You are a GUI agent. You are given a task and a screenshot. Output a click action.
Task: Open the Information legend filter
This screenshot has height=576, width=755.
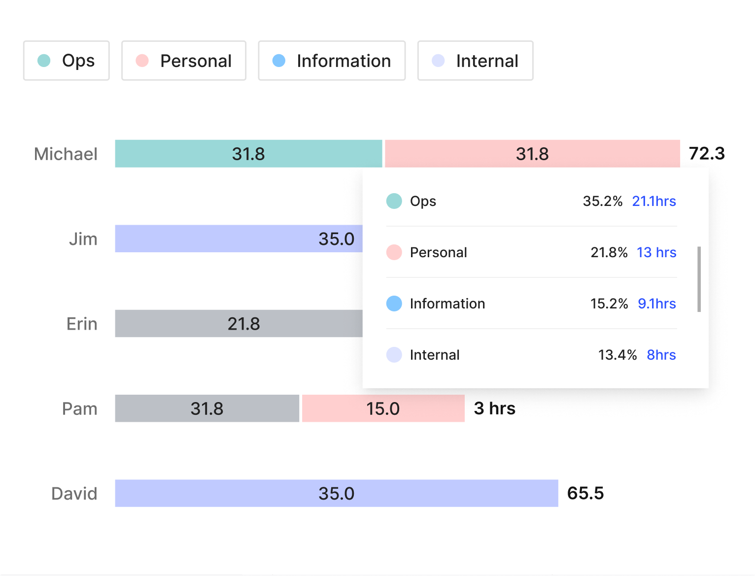pos(331,61)
